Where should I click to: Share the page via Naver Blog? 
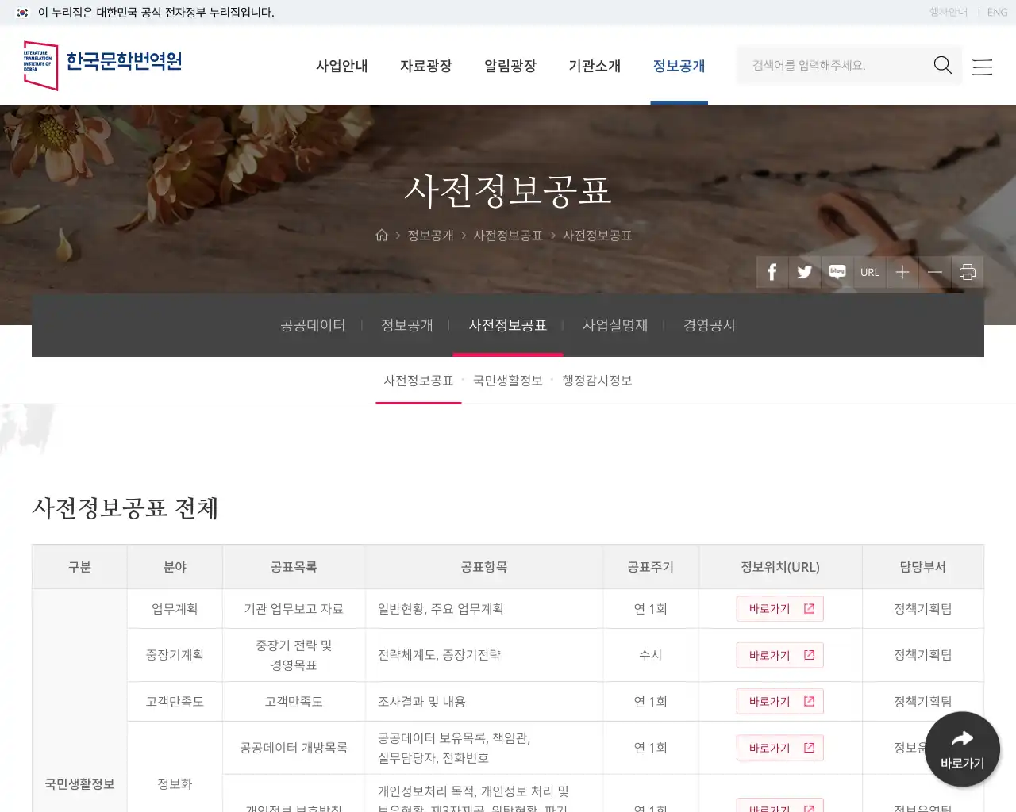[837, 272]
